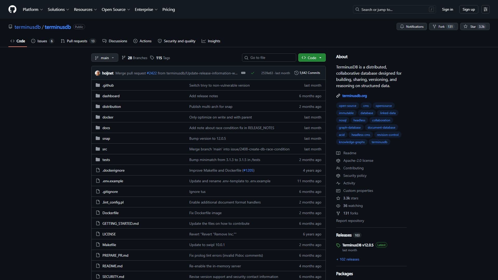The width and height of the screenshot is (498, 280).
Task: Click the Contributing people icon
Action: 338,168
